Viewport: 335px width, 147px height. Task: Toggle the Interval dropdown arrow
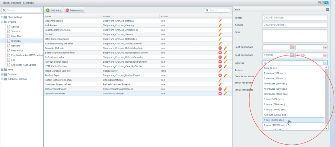[325, 63]
